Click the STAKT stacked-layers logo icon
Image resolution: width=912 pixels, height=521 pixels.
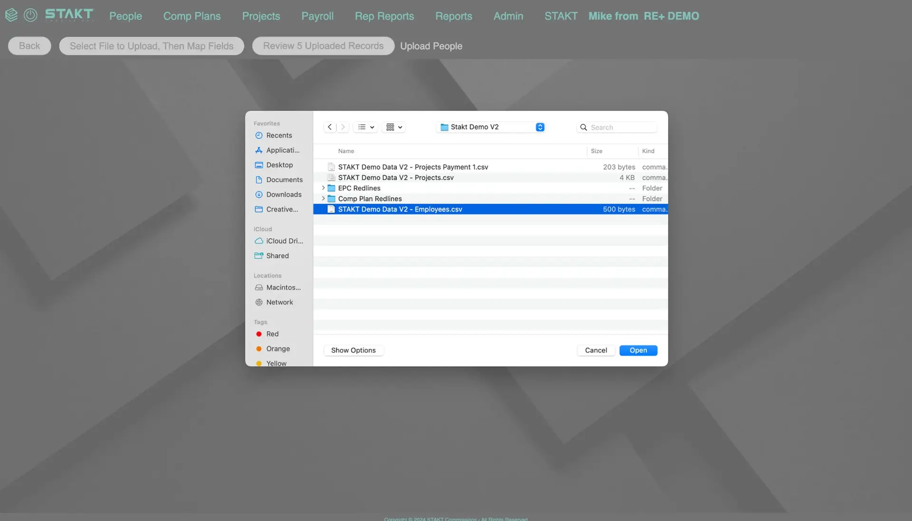(x=11, y=15)
